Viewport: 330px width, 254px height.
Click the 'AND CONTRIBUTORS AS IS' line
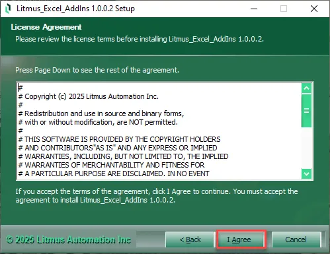(x=118, y=148)
